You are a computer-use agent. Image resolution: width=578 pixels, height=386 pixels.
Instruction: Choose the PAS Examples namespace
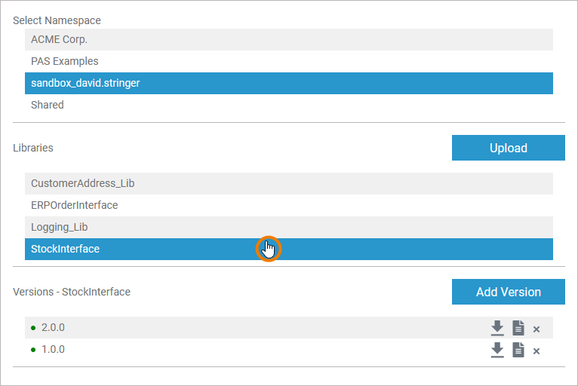tap(288, 61)
